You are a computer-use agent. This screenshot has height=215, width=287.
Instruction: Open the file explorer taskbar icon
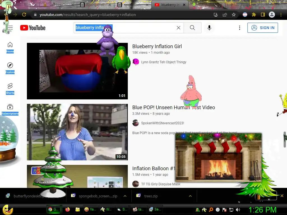[78, 209]
